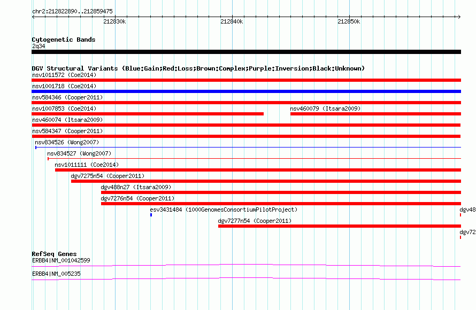Click the red bar under dgv7275n54
The width and height of the screenshot is (476, 310).
pos(266,181)
